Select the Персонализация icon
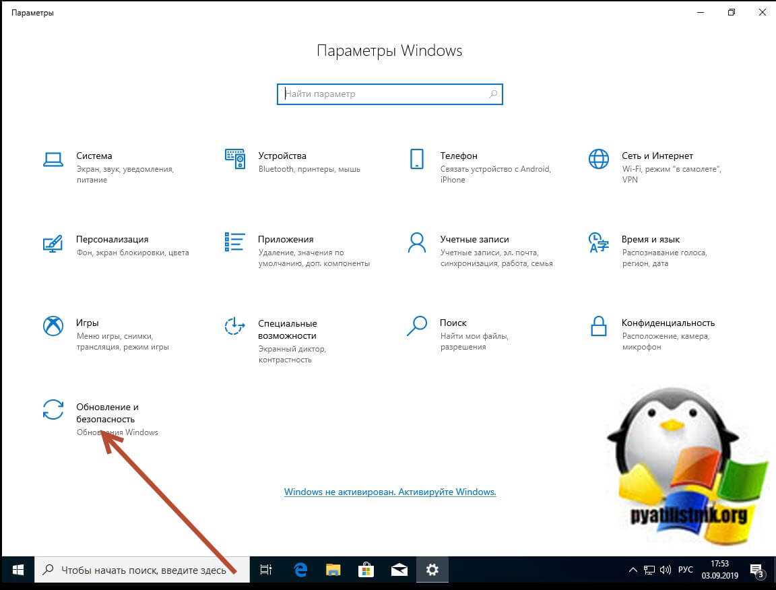 coord(53,242)
